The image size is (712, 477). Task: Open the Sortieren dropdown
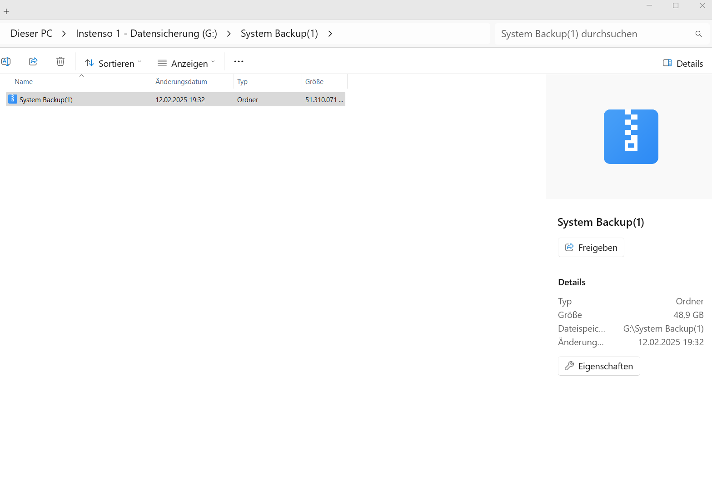tap(113, 63)
